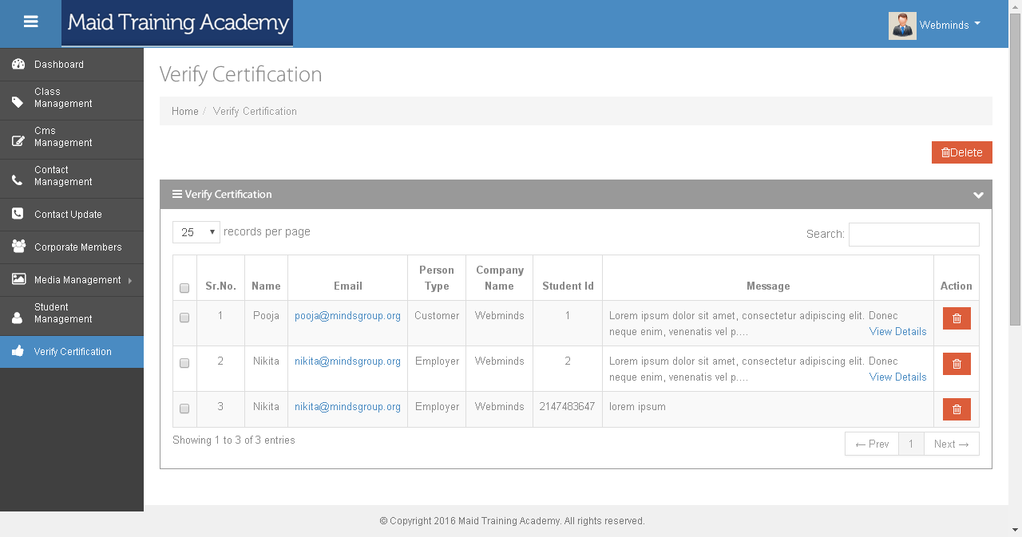Click the red Delete button

(x=961, y=152)
